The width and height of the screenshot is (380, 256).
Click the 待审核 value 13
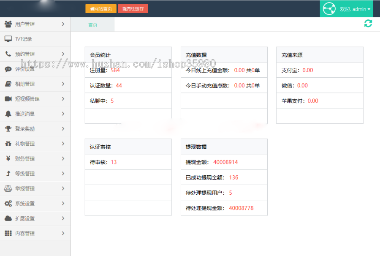pos(114,162)
